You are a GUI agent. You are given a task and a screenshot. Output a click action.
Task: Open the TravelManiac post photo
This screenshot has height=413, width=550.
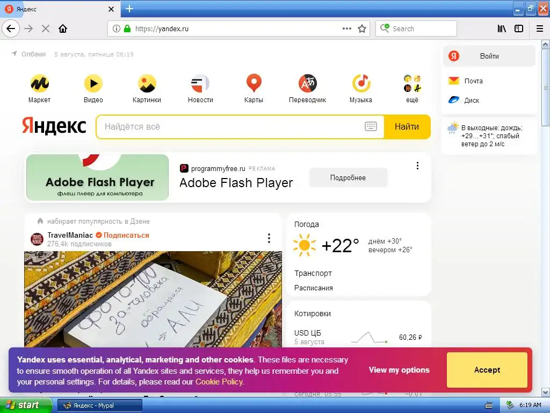point(153,299)
